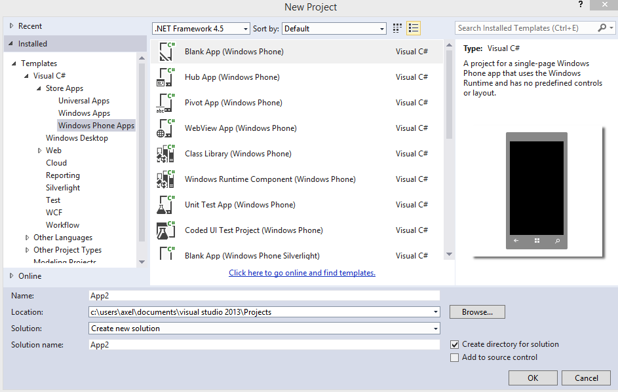Expand the Web tree node

point(39,151)
